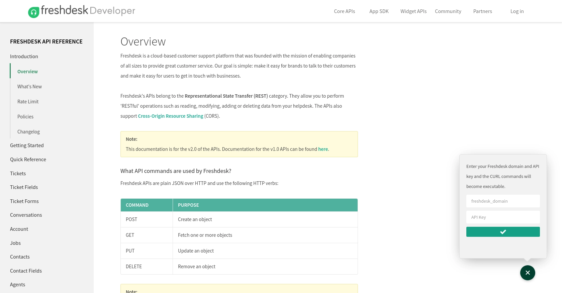Click the POST table cell

[147, 219]
